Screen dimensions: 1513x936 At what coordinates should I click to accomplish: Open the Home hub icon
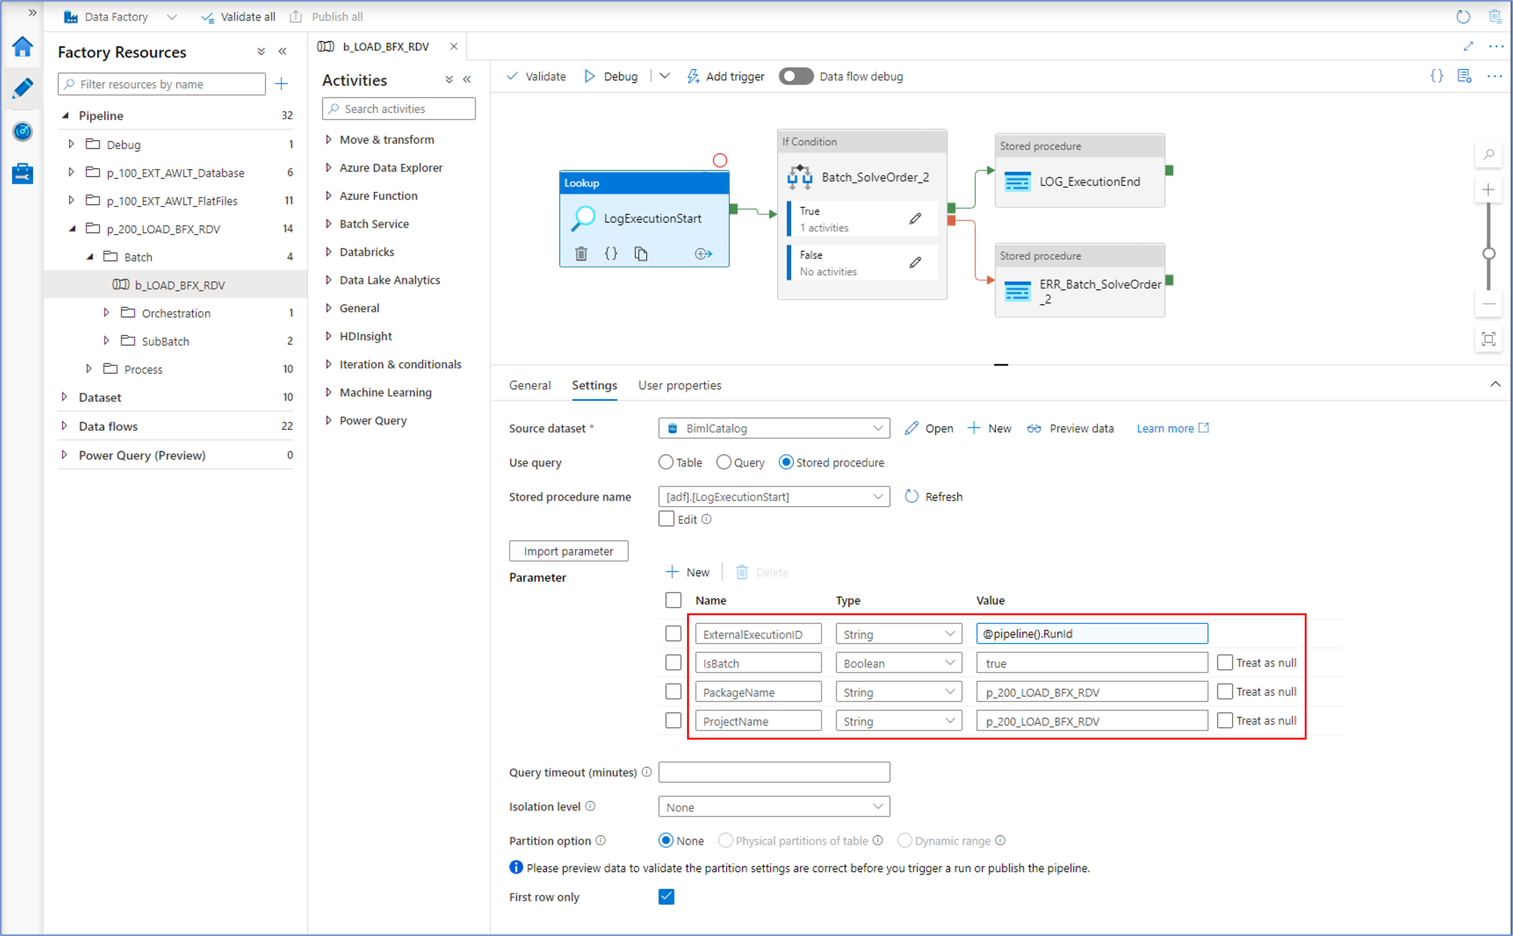pos(22,46)
